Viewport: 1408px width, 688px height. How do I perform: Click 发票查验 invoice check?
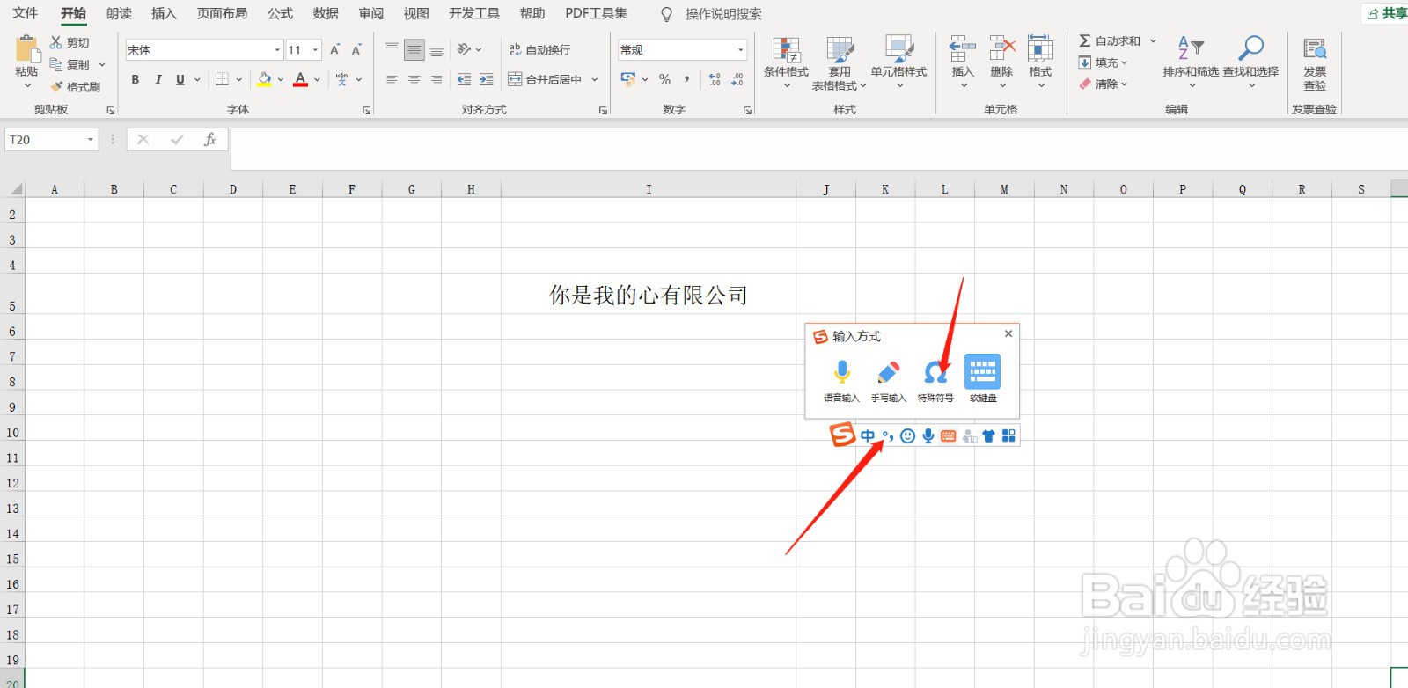(x=1315, y=63)
